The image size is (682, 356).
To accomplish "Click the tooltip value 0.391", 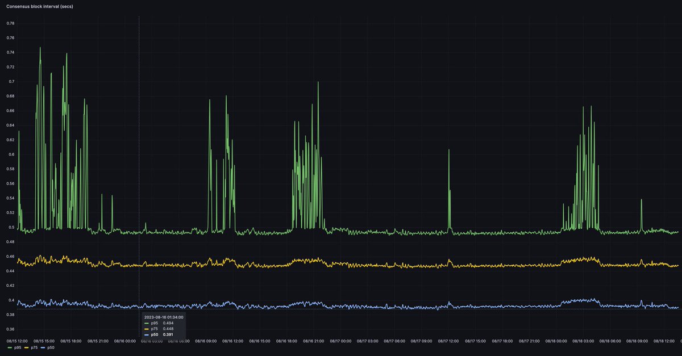I will pos(168,334).
